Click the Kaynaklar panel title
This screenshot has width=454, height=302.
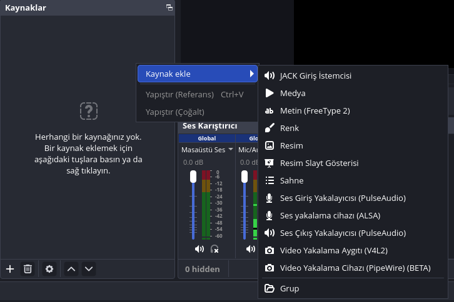coord(26,8)
